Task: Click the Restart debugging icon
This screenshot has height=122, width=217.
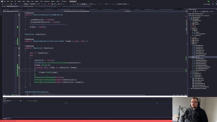Action: click(63, 4)
